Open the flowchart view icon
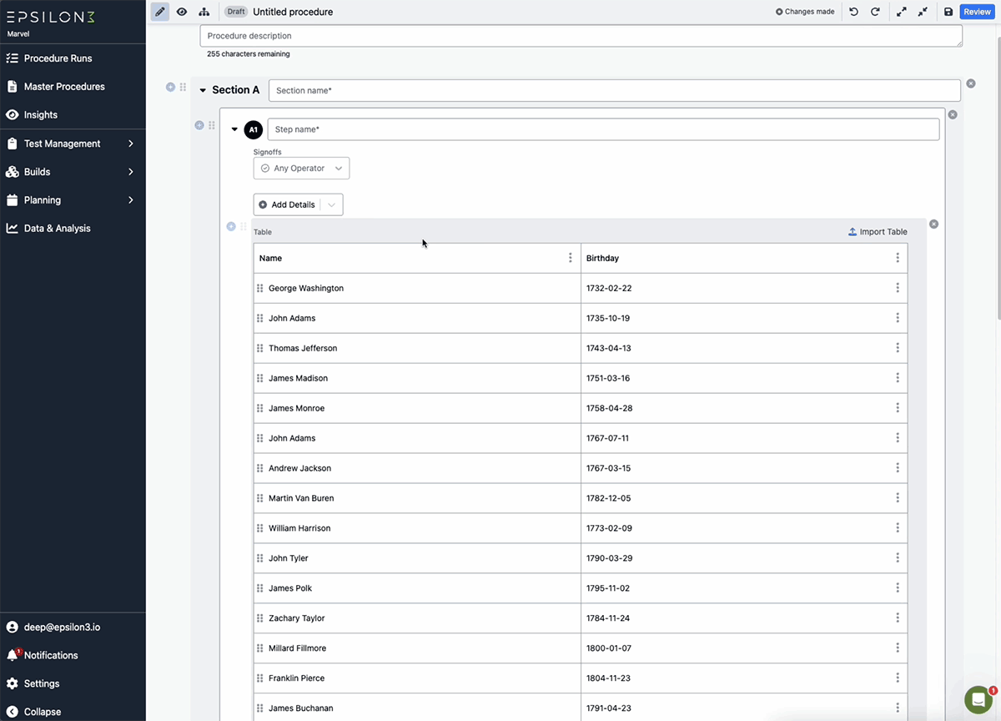The width and height of the screenshot is (1001, 721). point(204,12)
